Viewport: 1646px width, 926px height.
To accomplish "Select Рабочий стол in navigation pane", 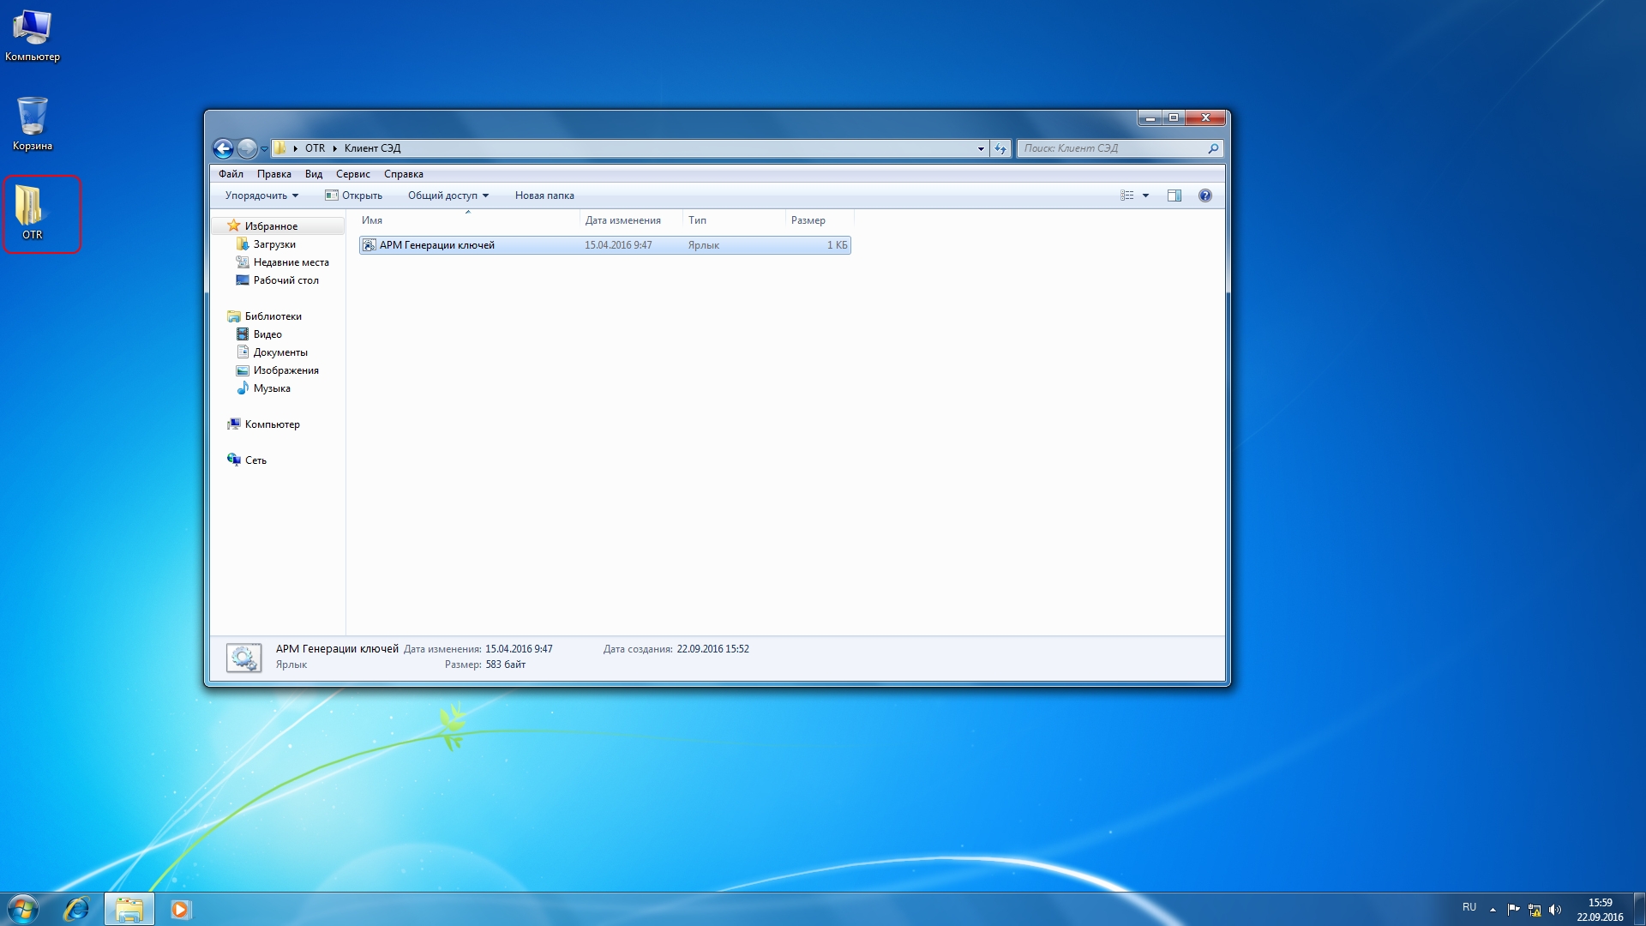I will (x=285, y=280).
